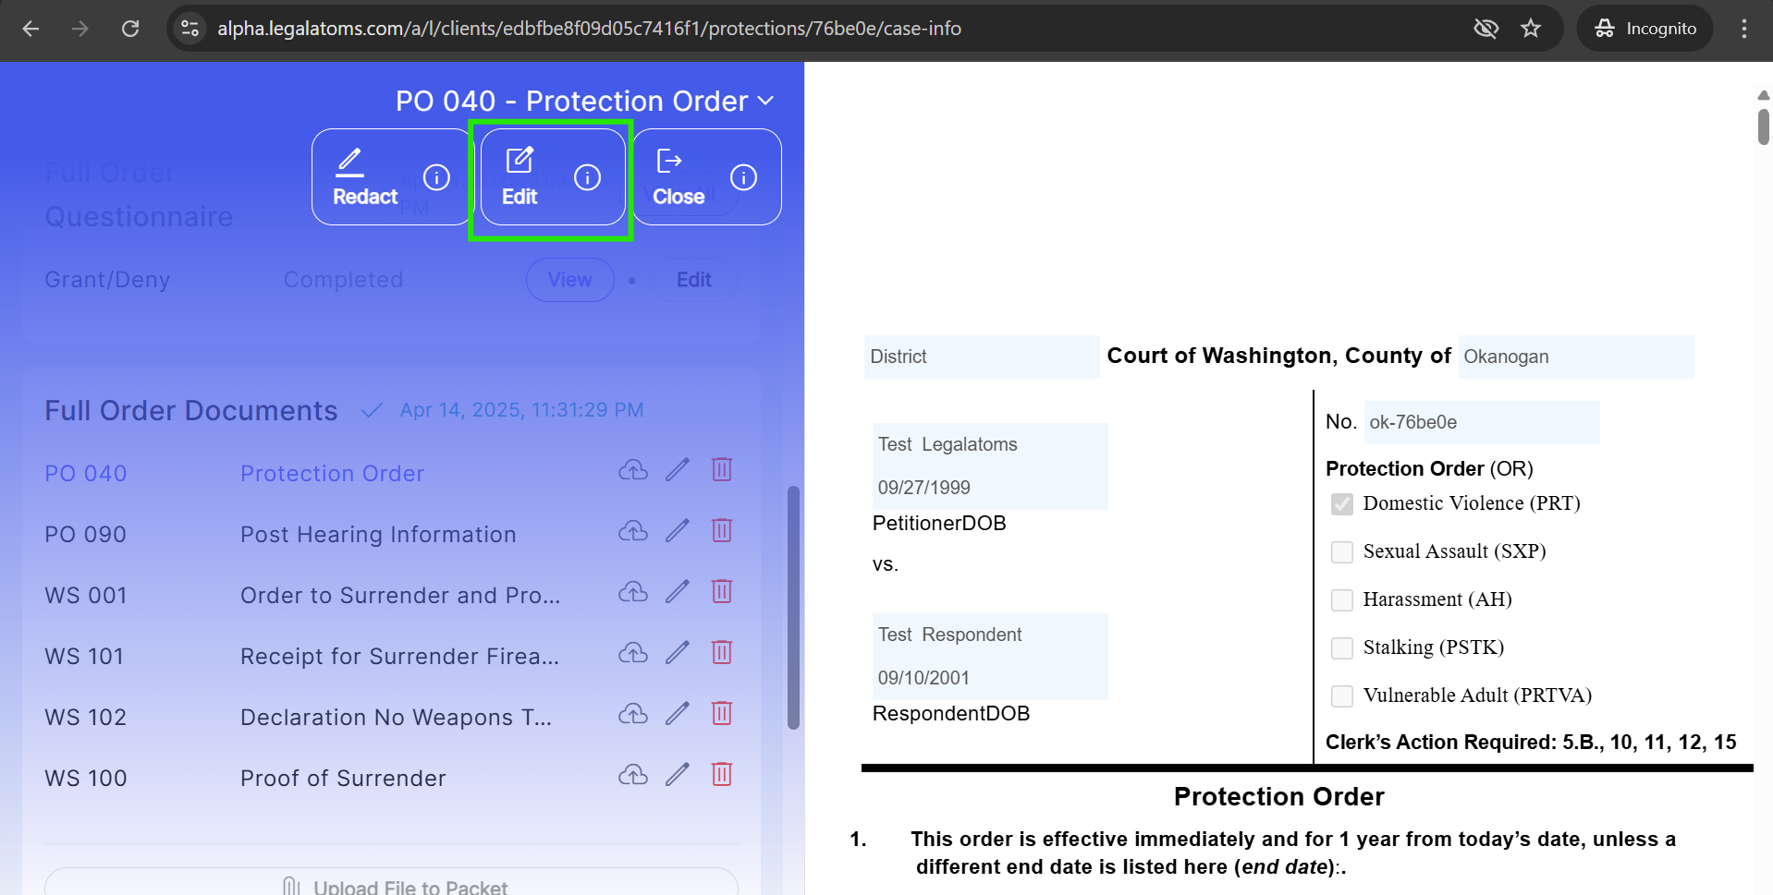Upload cloud icon for WS 102 row

[x=633, y=714]
